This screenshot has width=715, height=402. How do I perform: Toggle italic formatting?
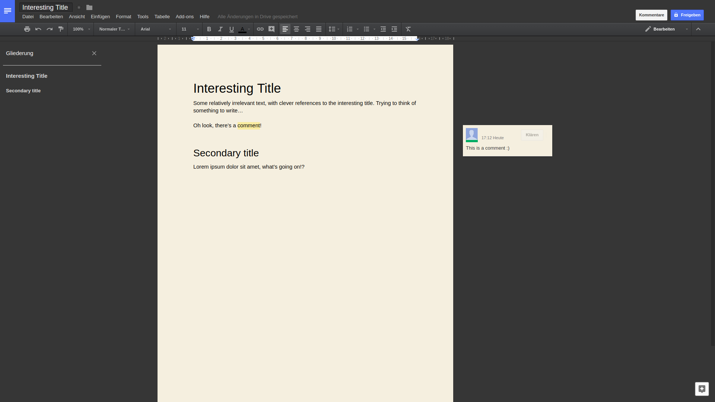pyautogui.click(x=220, y=29)
